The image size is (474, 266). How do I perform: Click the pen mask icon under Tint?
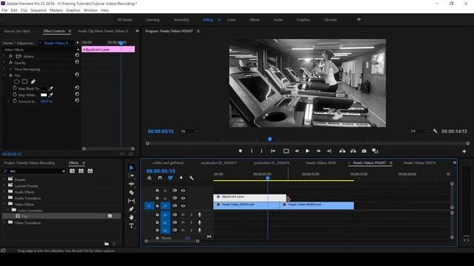(33, 81)
